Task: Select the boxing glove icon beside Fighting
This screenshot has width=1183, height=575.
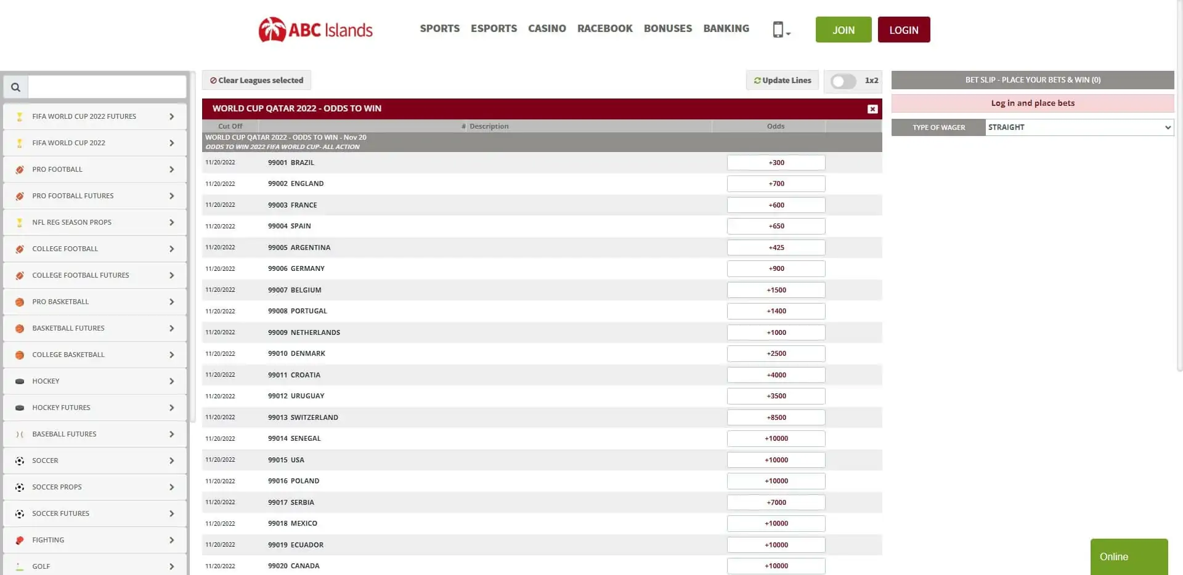Action: (x=19, y=540)
